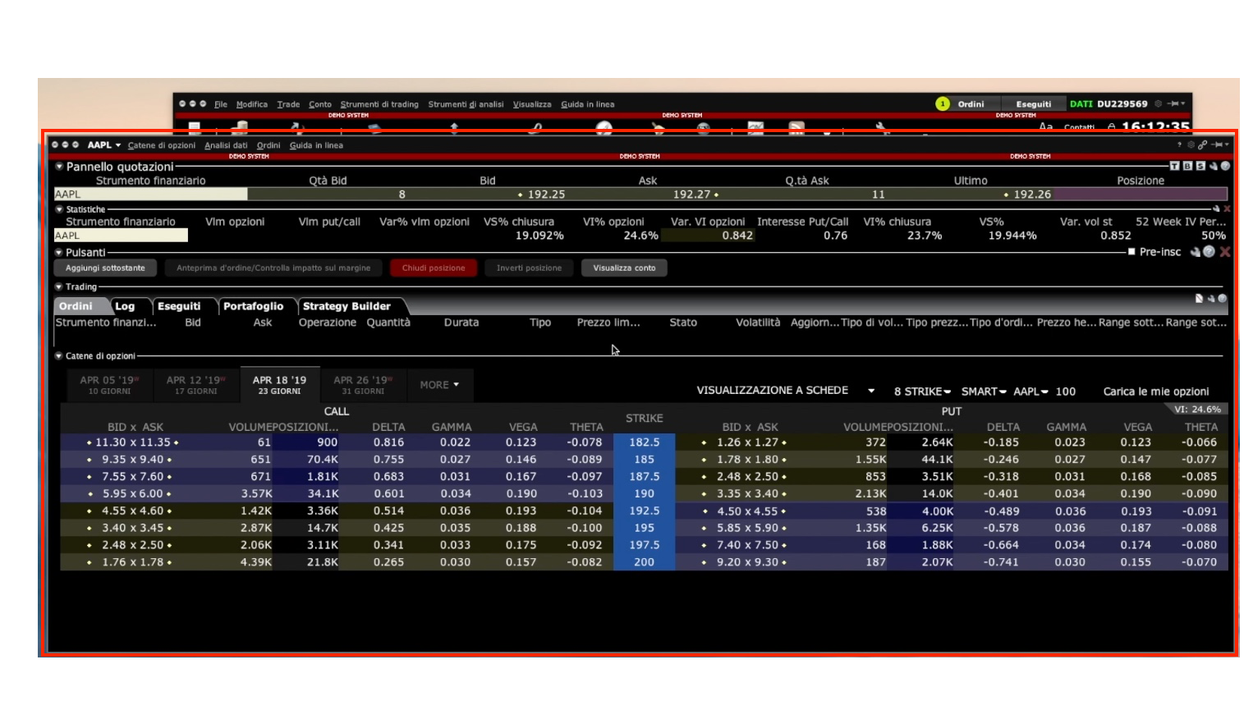Click page icon in Trading panel header

coord(1199,299)
